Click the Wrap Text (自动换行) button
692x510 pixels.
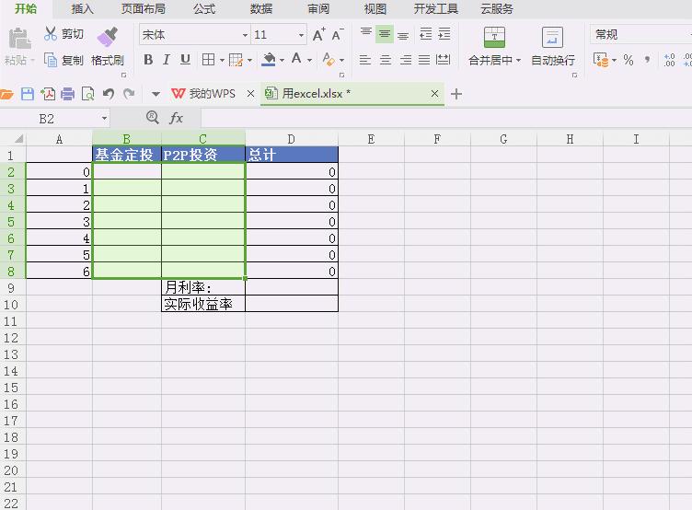pos(552,46)
